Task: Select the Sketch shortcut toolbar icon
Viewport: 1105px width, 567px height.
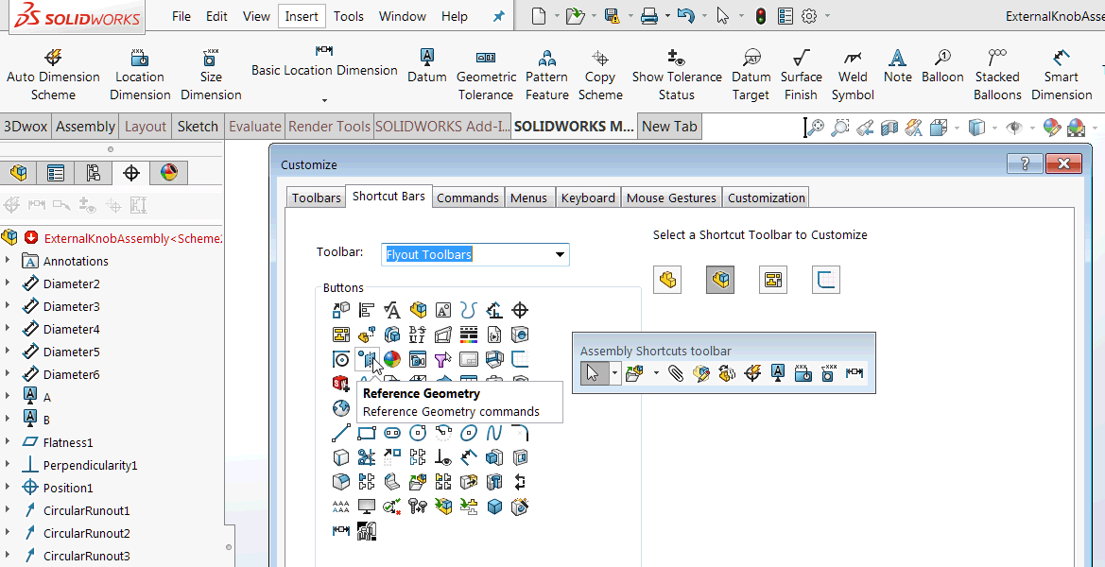Action: pyautogui.click(x=826, y=281)
